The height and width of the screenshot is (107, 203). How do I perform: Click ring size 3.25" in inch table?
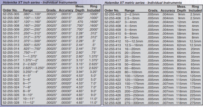(94, 72)
